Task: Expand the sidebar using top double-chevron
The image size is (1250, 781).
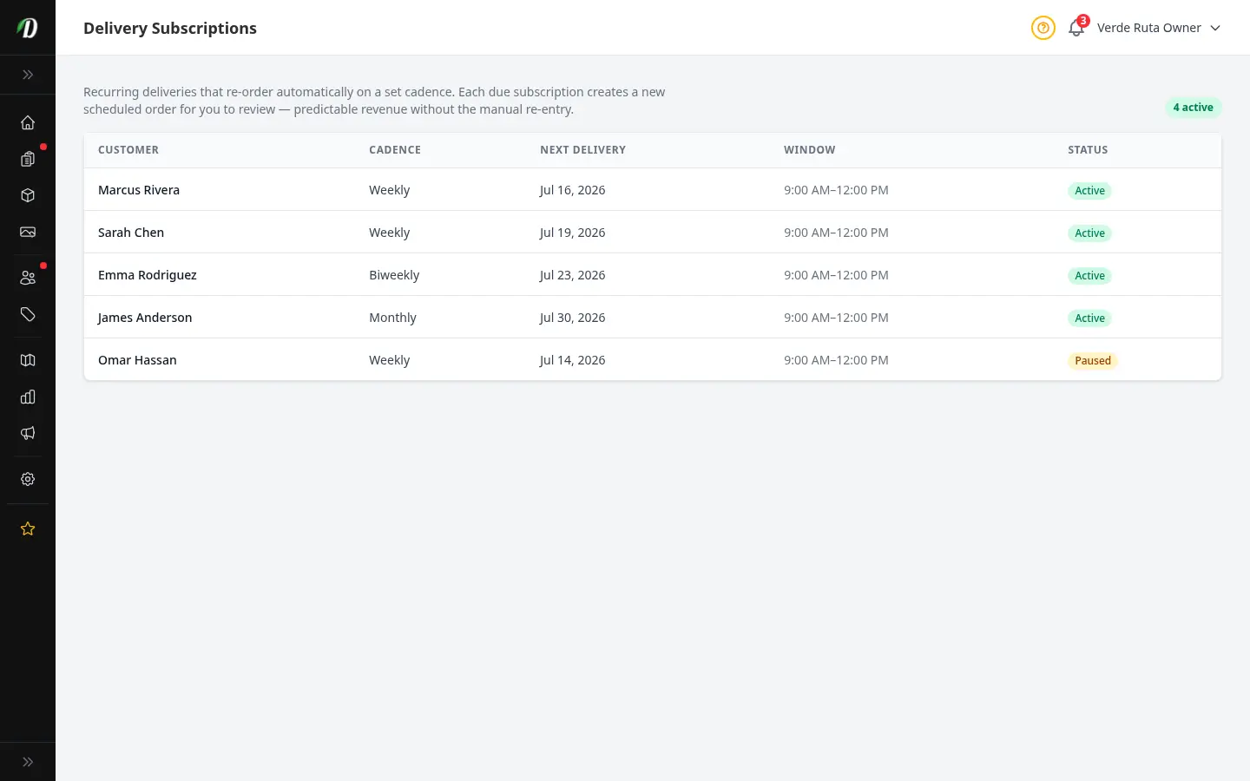Action: tap(28, 75)
